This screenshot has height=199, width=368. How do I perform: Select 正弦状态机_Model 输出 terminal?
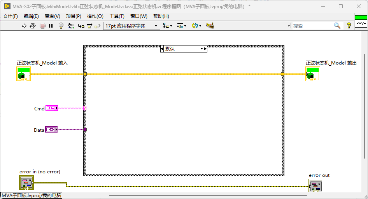[313, 74]
